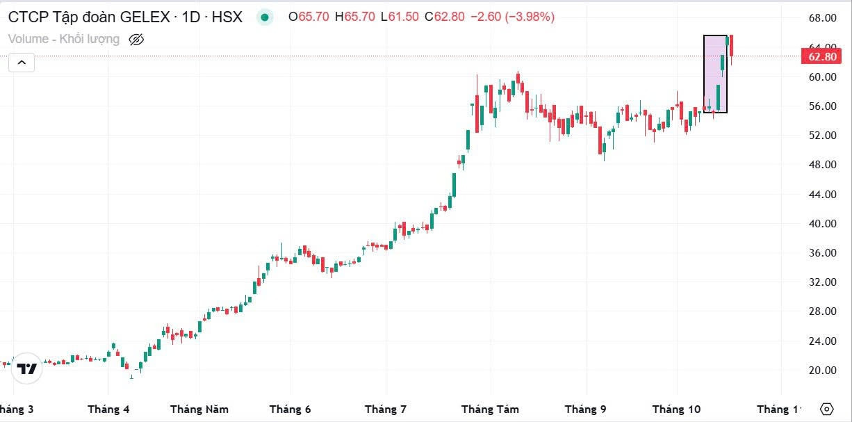Select the Volume - Khối lượng indicator label
The image size is (852, 422).
[64, 40]
